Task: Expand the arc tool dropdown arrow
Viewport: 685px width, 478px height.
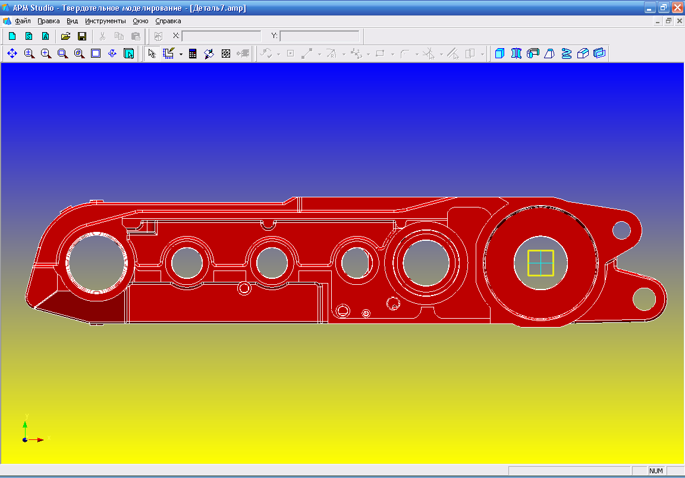Action: click(x=344, y=54)
